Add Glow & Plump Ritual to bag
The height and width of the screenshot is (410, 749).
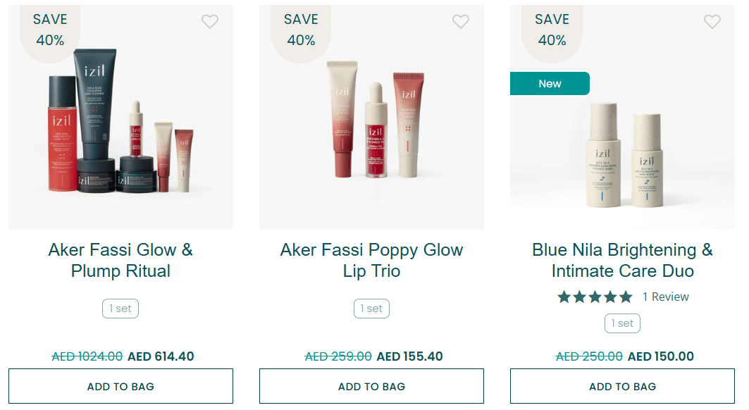pos(120,386)
